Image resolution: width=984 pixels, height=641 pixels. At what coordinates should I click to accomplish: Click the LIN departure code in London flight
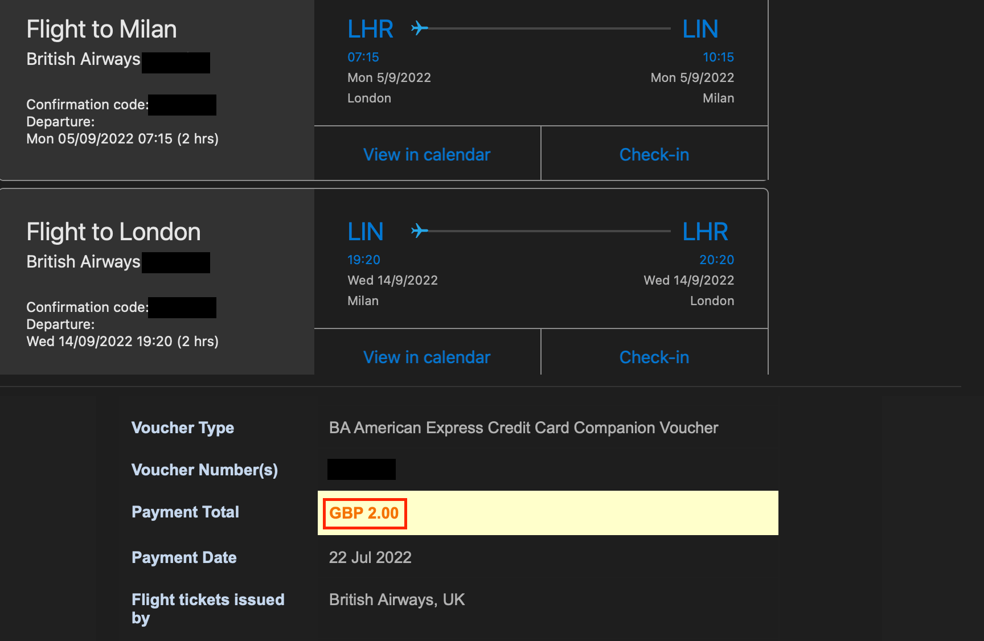(366, 232)
